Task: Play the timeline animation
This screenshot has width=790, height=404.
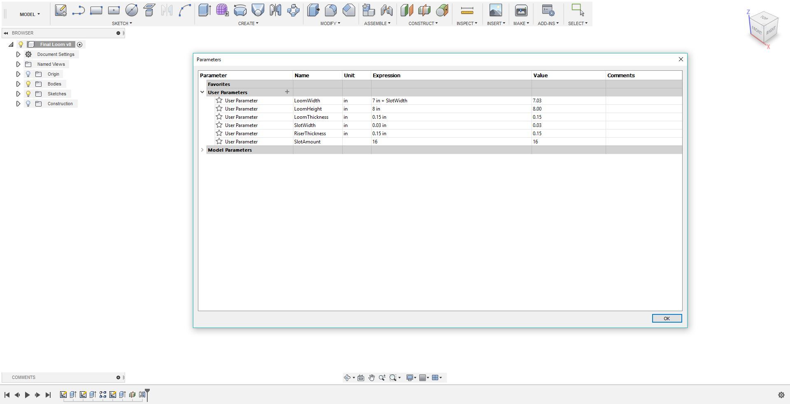Action: (x=27, y=395)
